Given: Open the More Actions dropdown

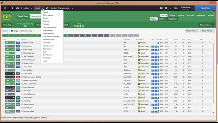Looking at the screenshot, I should [x=206, y=25].
